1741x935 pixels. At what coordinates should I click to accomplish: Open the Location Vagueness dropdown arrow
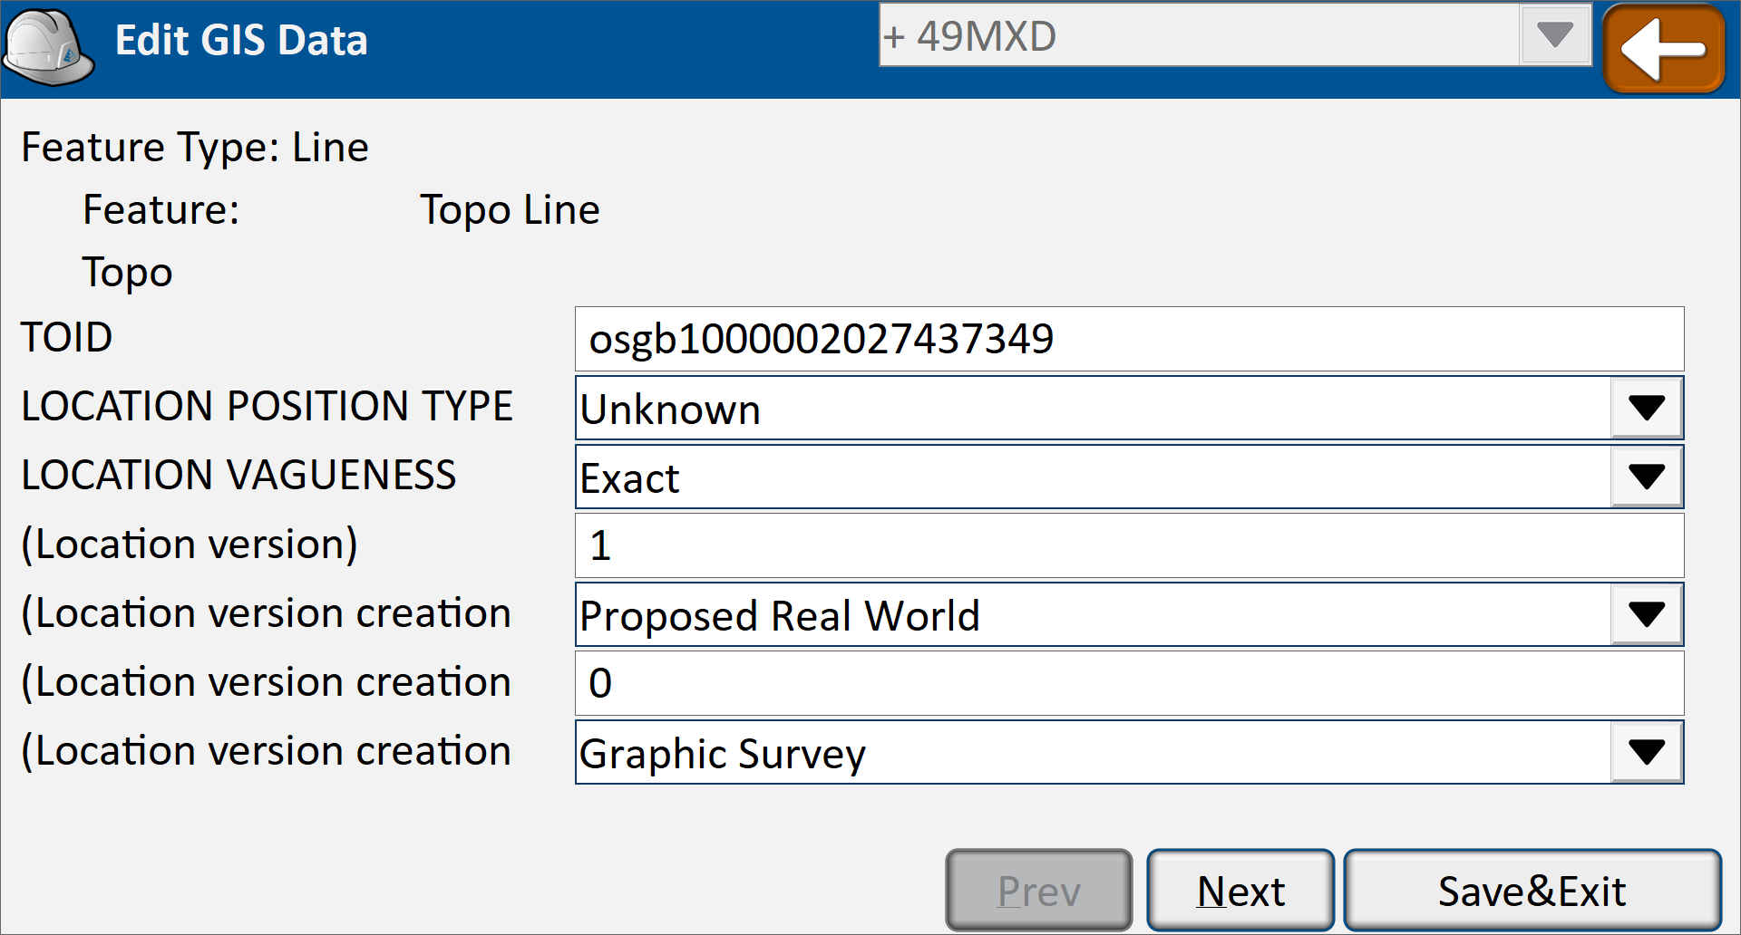click(1647, 477)
